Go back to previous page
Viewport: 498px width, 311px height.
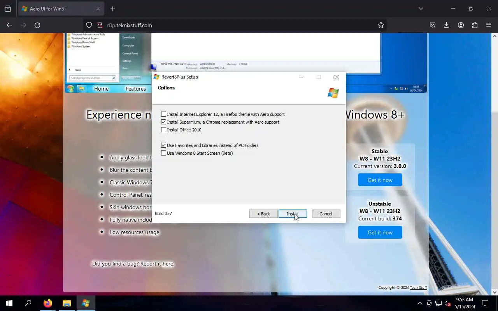click(9, 25)
